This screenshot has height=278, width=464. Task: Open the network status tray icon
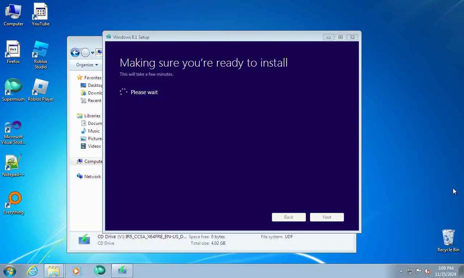click(x=410, y=271)
